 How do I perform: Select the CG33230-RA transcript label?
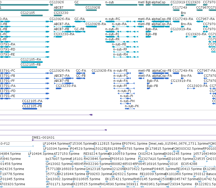click(x=64, y=34)
